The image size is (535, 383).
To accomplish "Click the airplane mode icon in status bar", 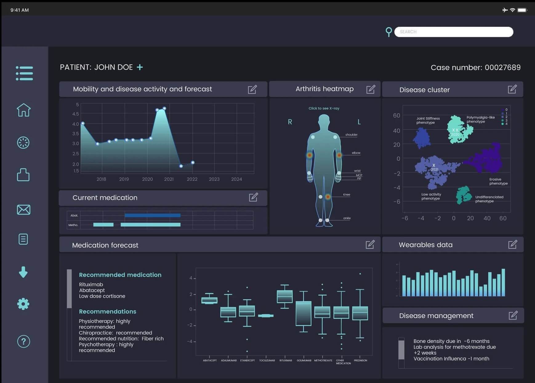I will 505,10.
